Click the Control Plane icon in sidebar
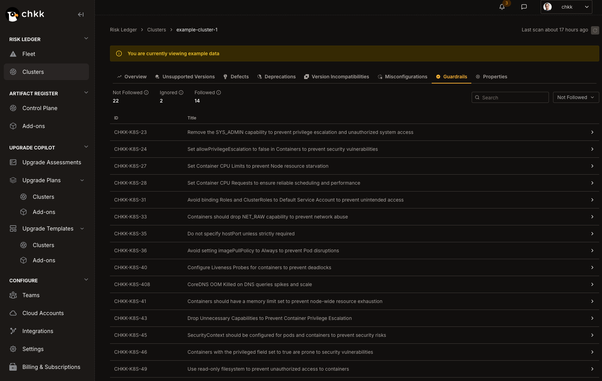The image size is (602, 381). [x=13, y=108]
